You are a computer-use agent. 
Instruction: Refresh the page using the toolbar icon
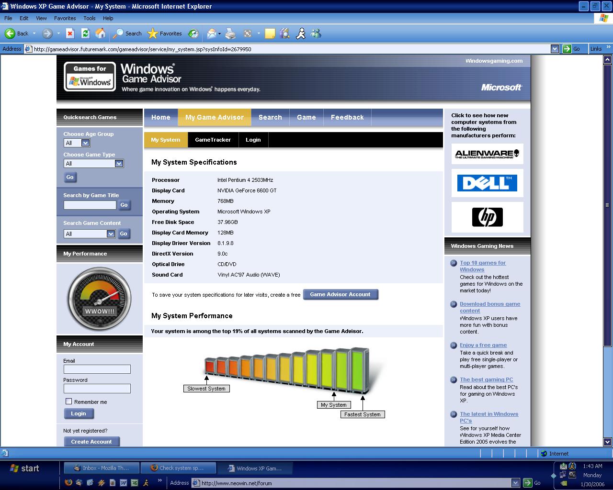coord(85,33)
